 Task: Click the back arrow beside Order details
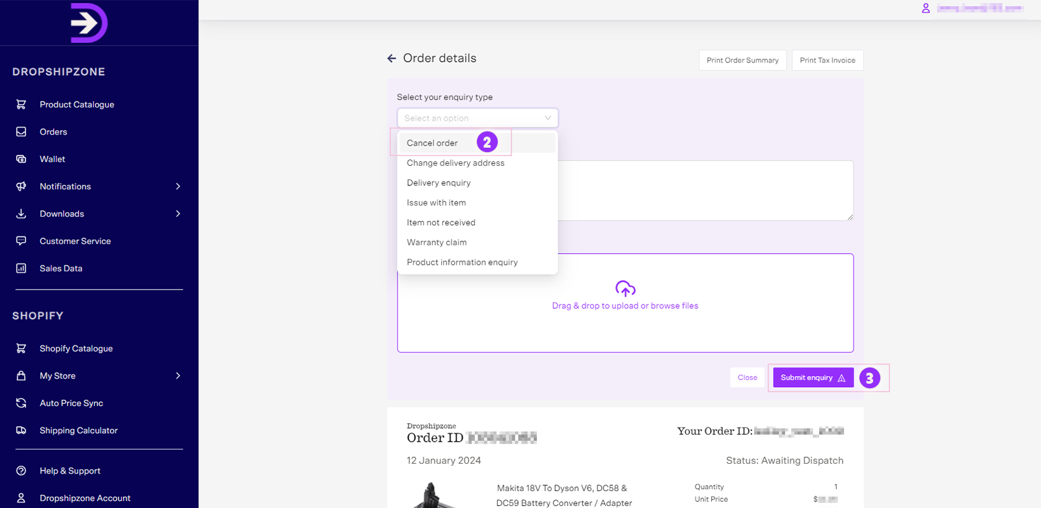(x=392, y=59)
